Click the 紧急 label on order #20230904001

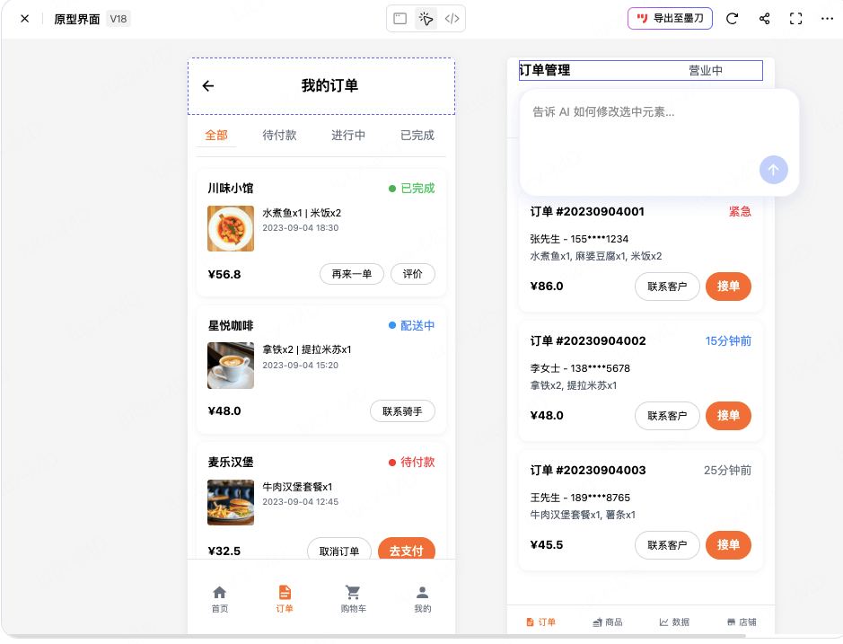740,211
